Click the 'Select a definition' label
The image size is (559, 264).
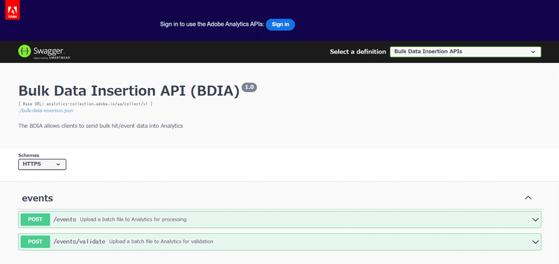(358, 52)
